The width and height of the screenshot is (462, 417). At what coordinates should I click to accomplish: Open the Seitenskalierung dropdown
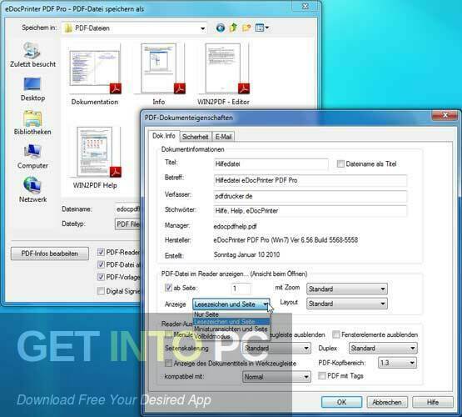(x=276, y=349)
